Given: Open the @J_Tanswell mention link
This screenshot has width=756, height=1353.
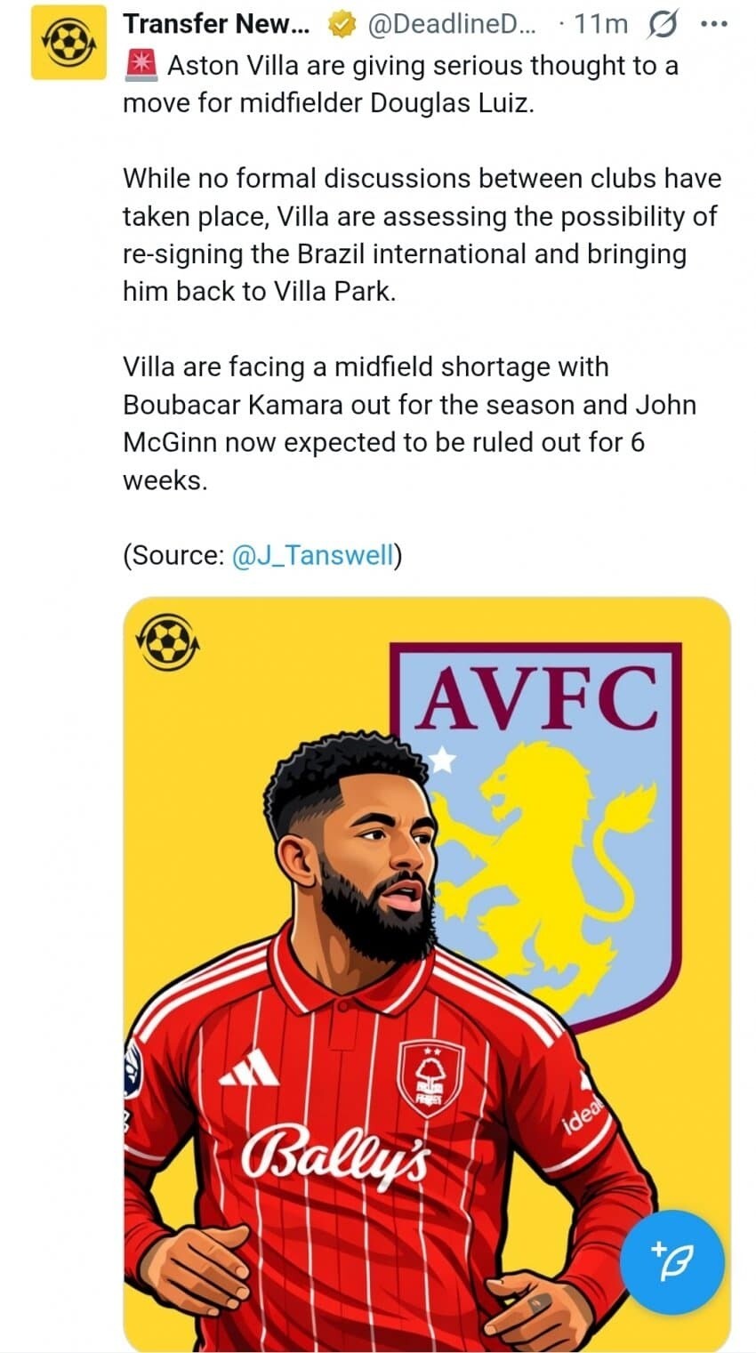Looking at the screenshot, I should [312, 556].
